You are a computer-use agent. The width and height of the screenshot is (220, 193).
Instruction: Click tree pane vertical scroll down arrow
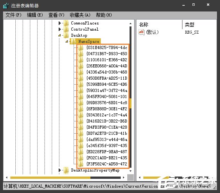(x=130, y=171)
